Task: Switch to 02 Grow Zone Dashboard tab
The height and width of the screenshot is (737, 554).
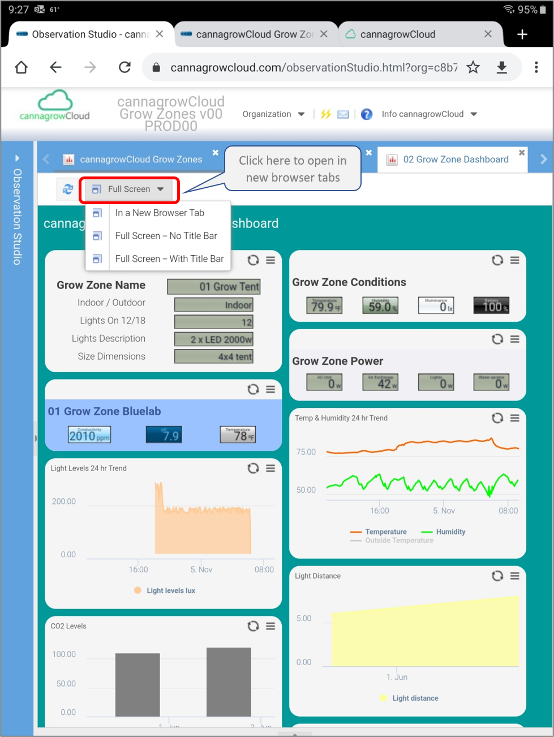Action: 455,160
